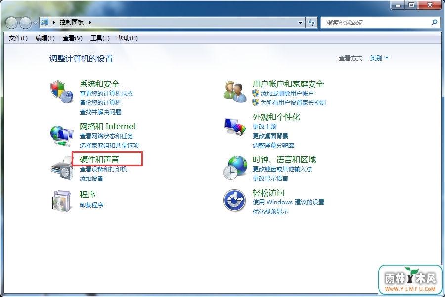
Task: Click the control panel icon in address bar
Action: (44, 22)
